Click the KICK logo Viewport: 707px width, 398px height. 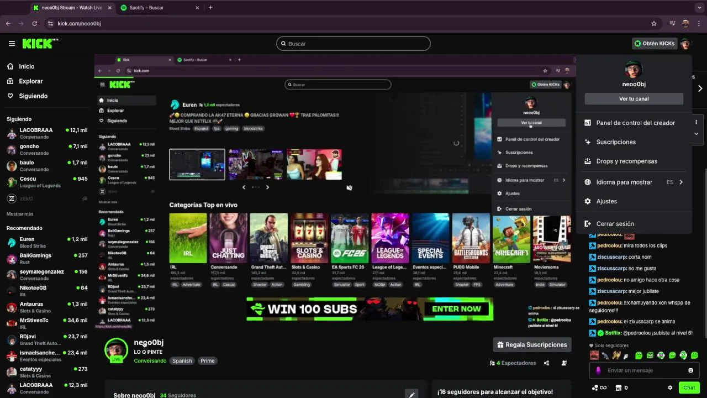point(40,43)
